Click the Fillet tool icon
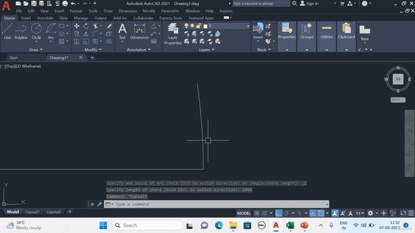Viewport: 415px width, 233px height. 95,34
